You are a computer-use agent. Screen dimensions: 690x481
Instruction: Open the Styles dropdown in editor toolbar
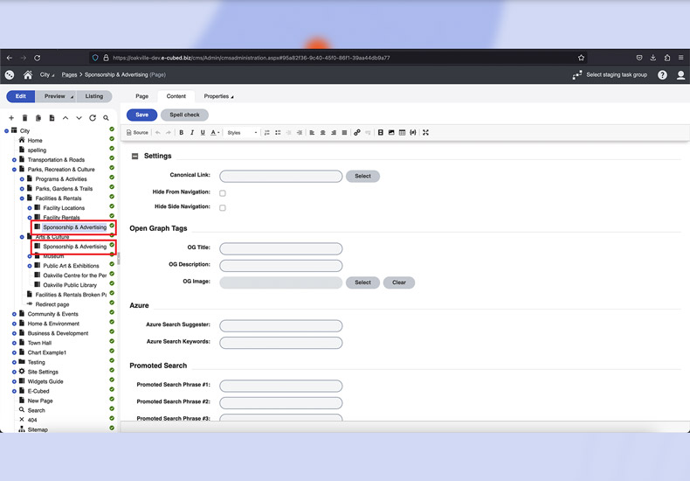click(x=242, y=133)
